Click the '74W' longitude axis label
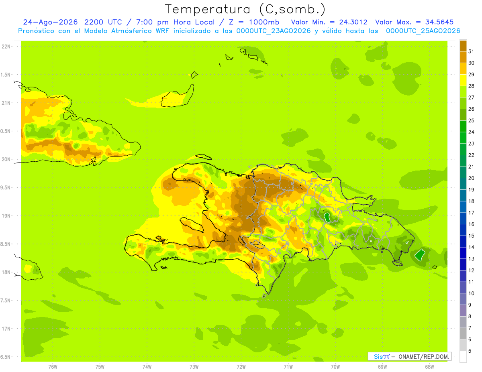This screenshot has height=372, width=482. [x=147, y=366]
